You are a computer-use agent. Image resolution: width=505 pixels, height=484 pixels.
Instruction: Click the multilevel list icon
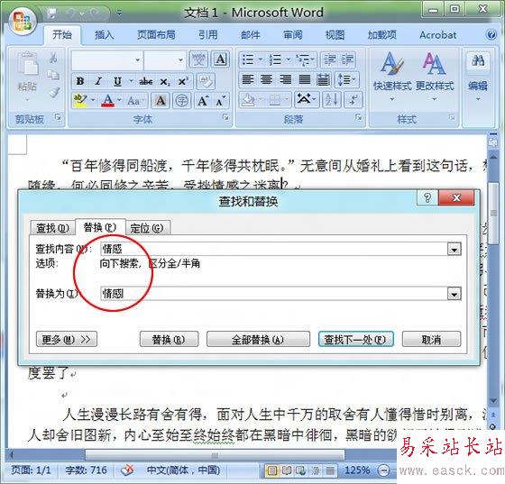click(303, 59)
